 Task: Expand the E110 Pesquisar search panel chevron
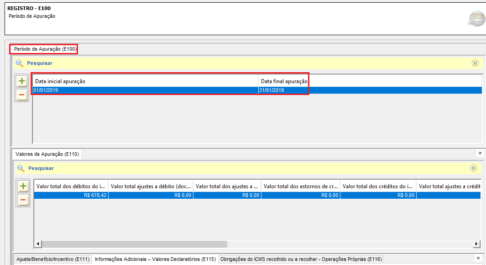(473, 168)
